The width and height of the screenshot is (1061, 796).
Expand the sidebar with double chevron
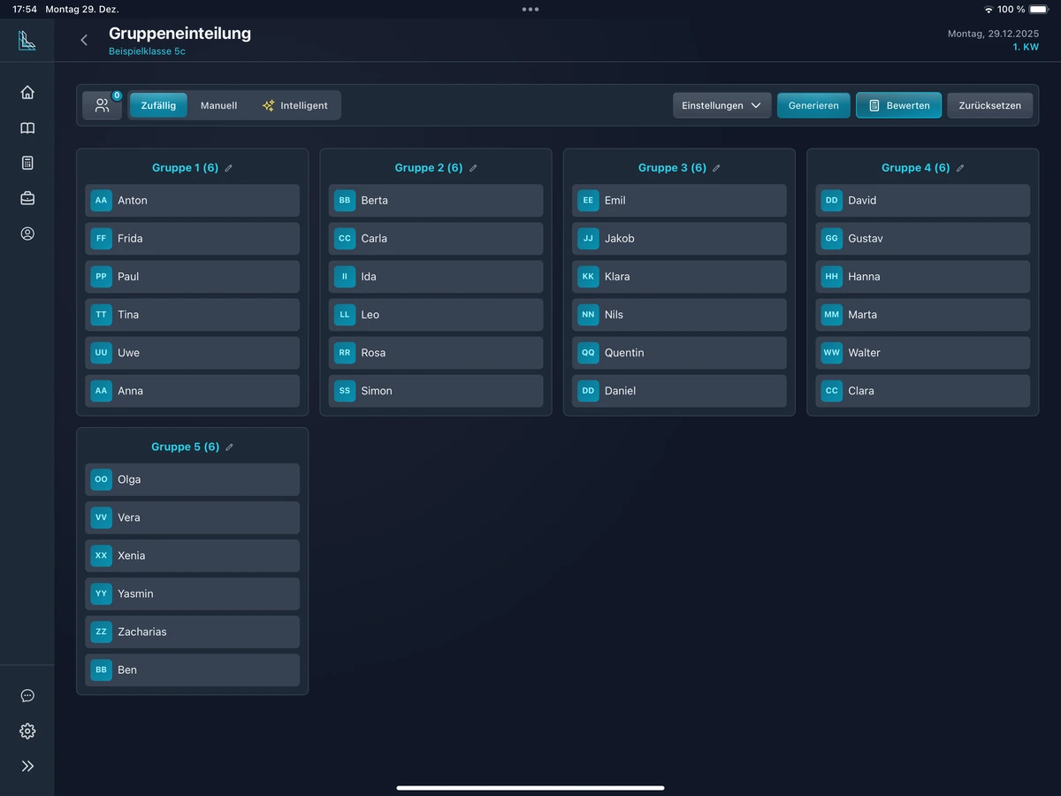pos(27,766)
